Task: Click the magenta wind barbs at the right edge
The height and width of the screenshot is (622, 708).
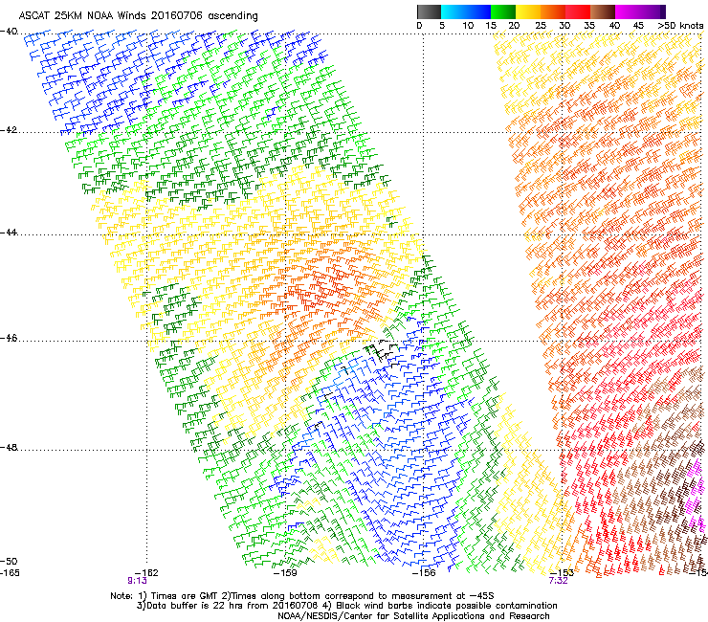Action: [695, 495]
